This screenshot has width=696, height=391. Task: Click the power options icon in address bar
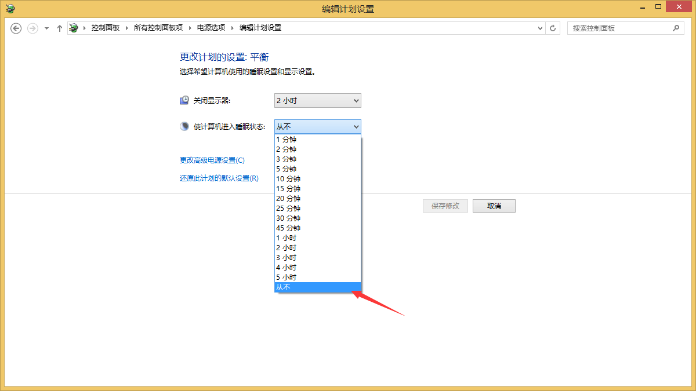click(x=74, y=28)
